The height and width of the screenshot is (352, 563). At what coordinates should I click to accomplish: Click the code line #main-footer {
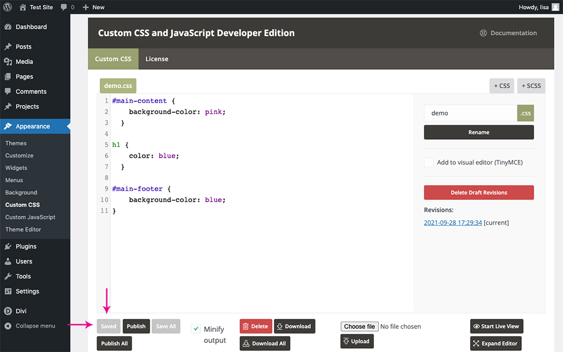(x=141, y=189)
